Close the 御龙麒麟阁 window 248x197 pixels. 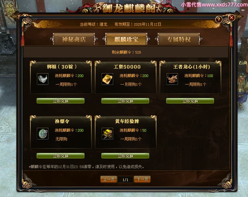pos(231,18)
